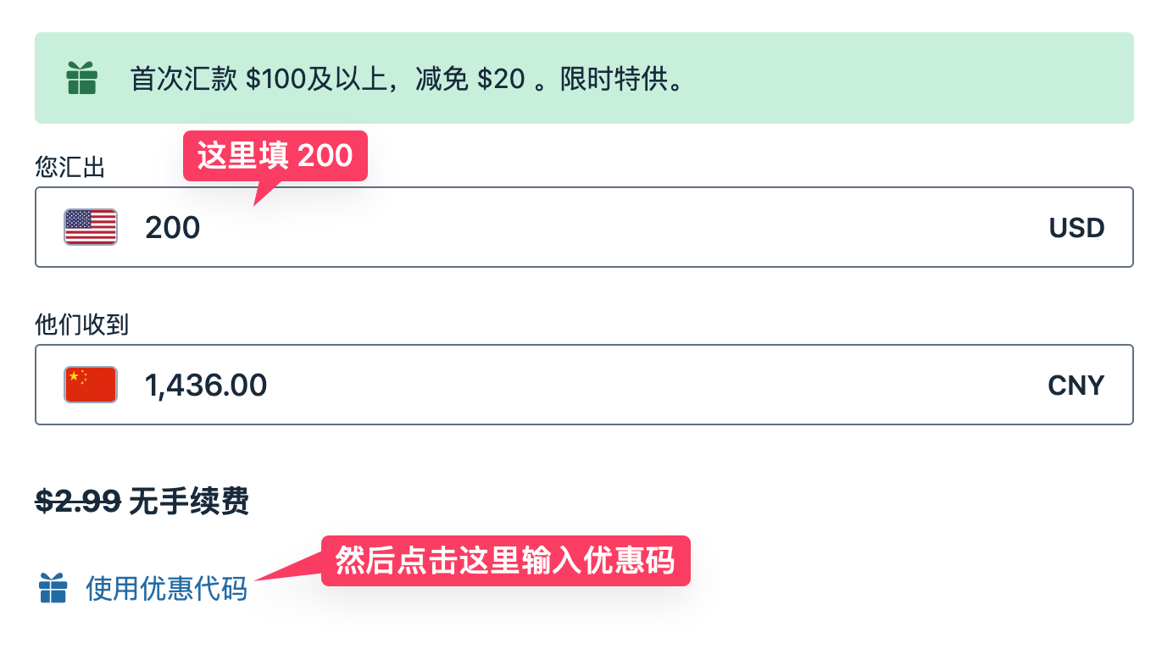The height and width of the screenshot is (671, 1173).
Task: Click the 这里填 200 tooltip badge
Action: (275, 156)
